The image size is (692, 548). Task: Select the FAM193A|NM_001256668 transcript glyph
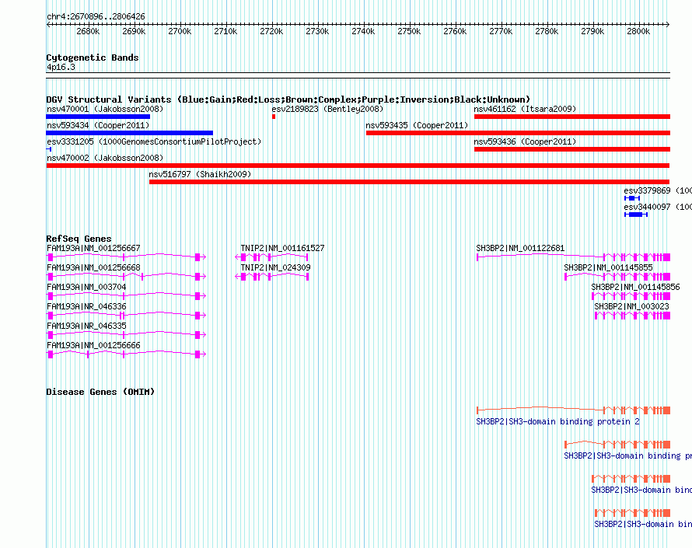tap(126, 276)
